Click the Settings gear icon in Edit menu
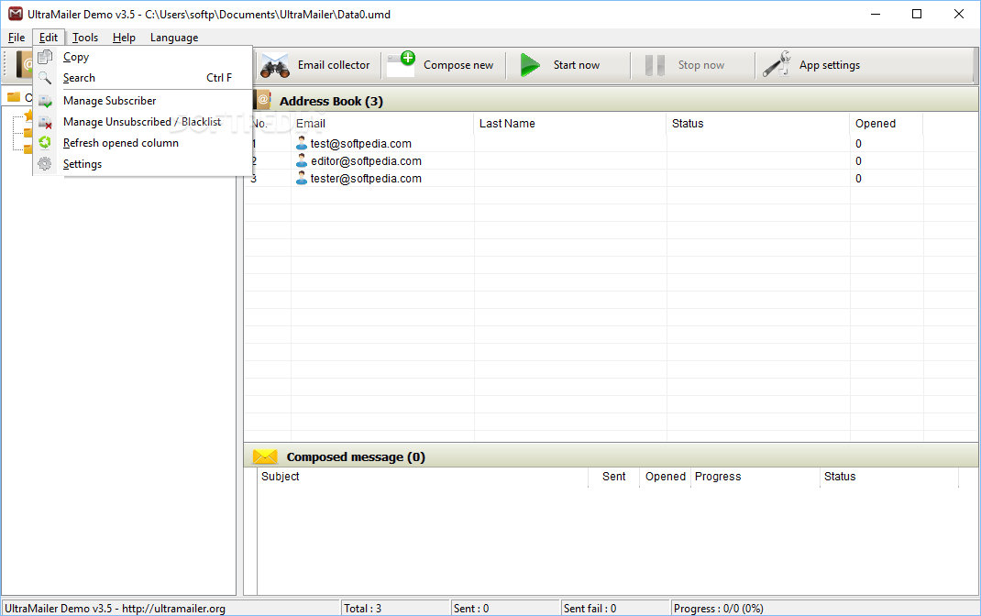Image resolution: width=981 pixels, height=616 pixels. 45,164
